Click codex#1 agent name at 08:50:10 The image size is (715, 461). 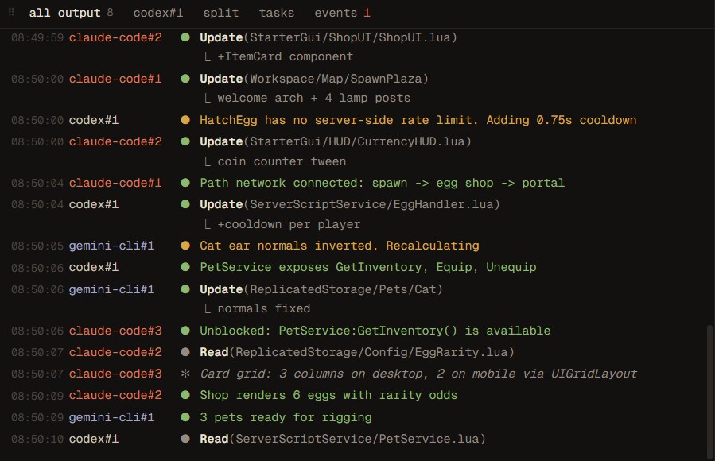pos(94,439)
